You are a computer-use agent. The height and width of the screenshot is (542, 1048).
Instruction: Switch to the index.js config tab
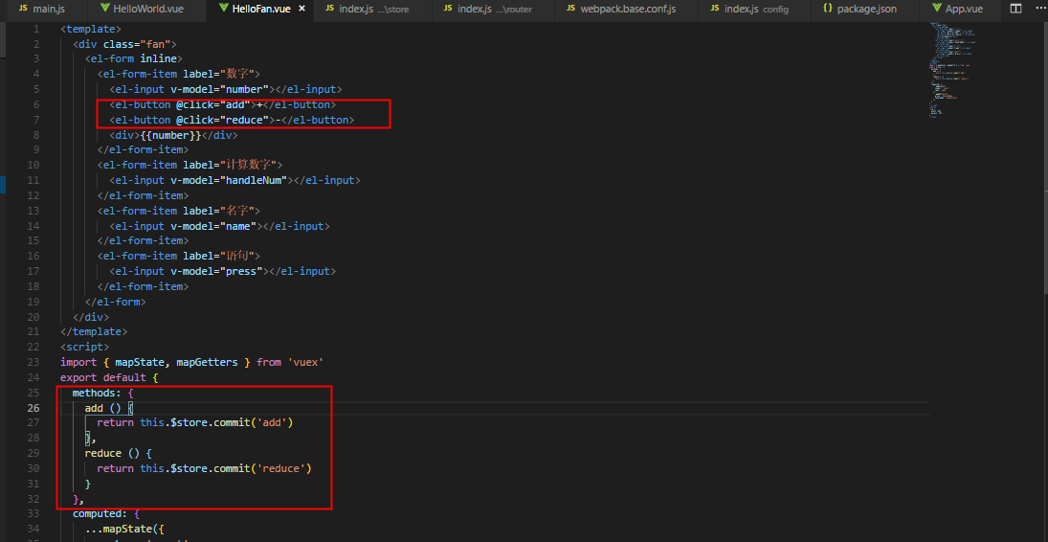coord(749,9)
